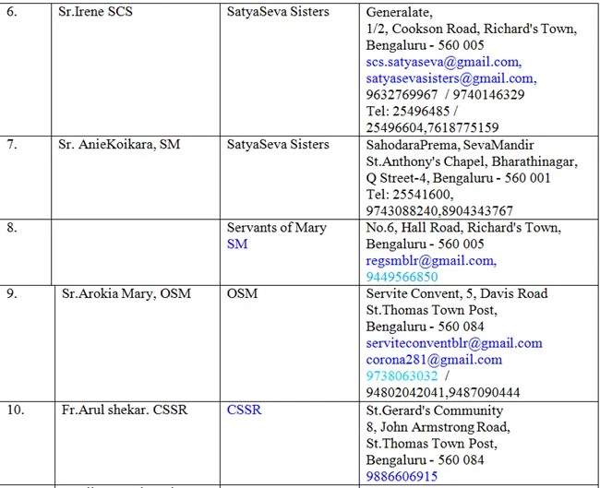Click phone number 9886606915
The image size is (600, 488).
[402, 476]
